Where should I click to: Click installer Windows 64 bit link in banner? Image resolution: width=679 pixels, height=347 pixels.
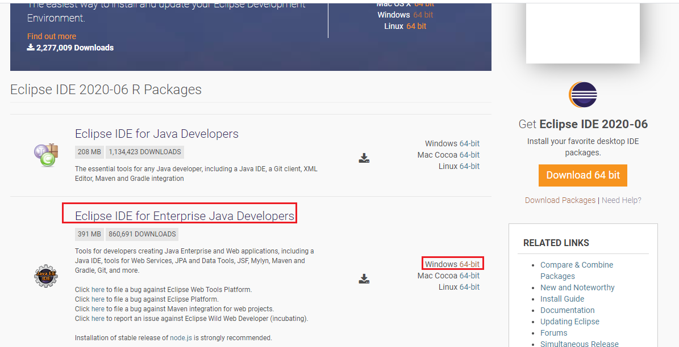coord(423,15)
